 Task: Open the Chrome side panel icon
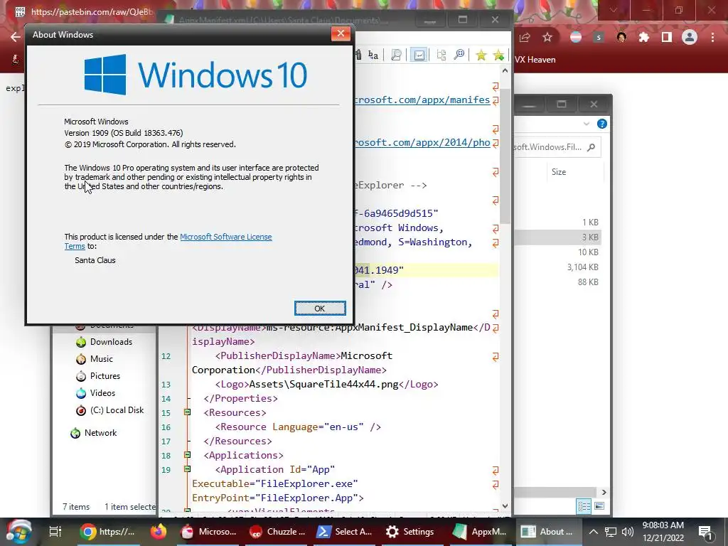coord(667,38)
